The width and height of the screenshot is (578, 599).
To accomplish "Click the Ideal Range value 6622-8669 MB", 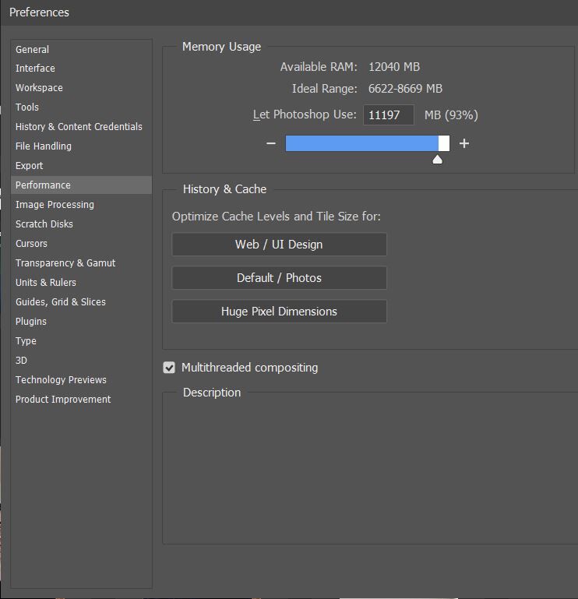I will [405, 89].
